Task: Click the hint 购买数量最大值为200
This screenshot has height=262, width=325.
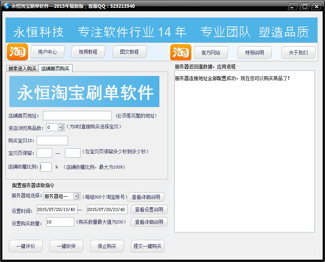Action: pyautogui.click(x=101, y=222)
